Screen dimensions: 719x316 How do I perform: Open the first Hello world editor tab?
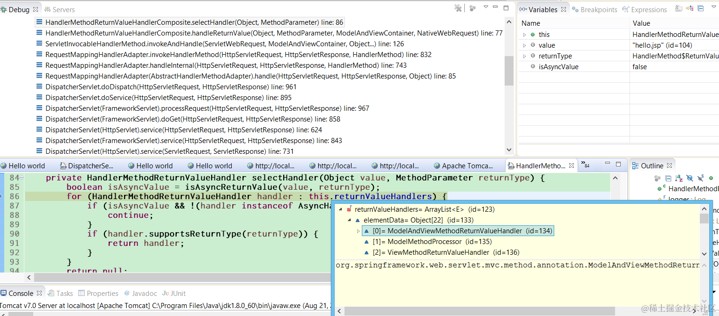click(23, 166)
